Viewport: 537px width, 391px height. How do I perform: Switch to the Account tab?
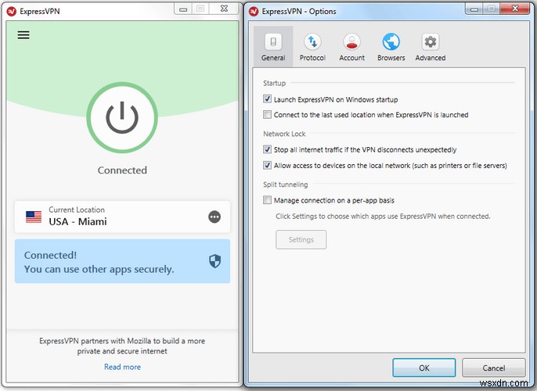point(351,47)
